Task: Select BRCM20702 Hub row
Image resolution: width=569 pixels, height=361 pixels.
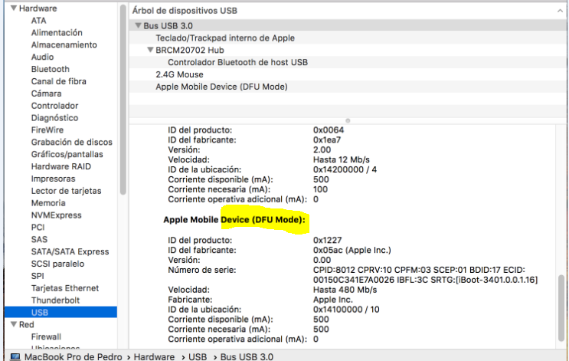Action: coord(348,50)
